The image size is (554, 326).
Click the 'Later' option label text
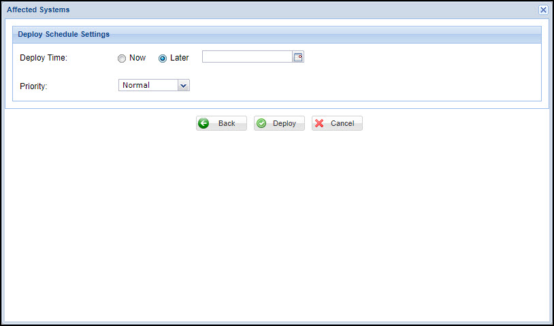point(180,58)
